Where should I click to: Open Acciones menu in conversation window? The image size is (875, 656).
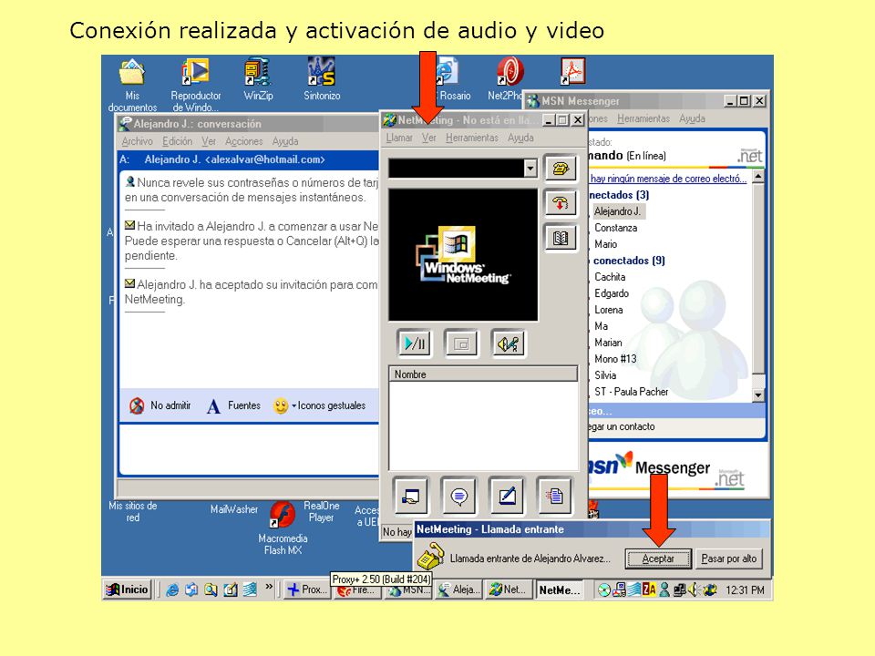[243, 142]
